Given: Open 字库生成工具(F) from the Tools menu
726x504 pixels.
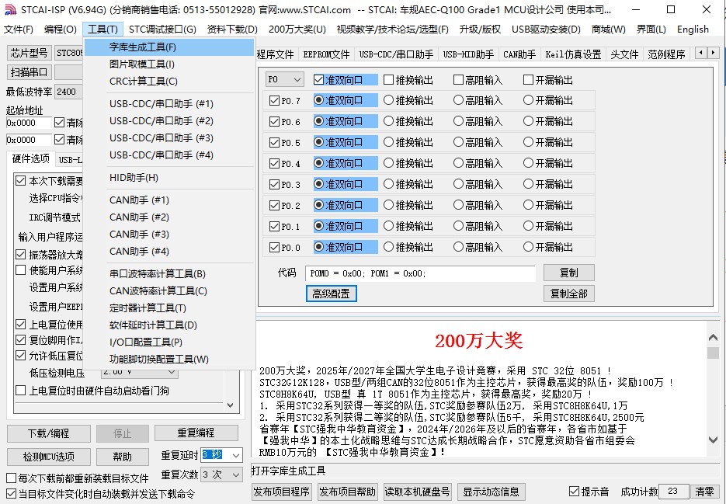Looking at the screenshot, I should 169,47.
